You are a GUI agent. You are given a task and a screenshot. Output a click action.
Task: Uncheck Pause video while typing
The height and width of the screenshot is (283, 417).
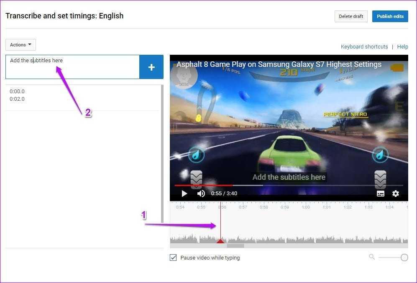173,258
